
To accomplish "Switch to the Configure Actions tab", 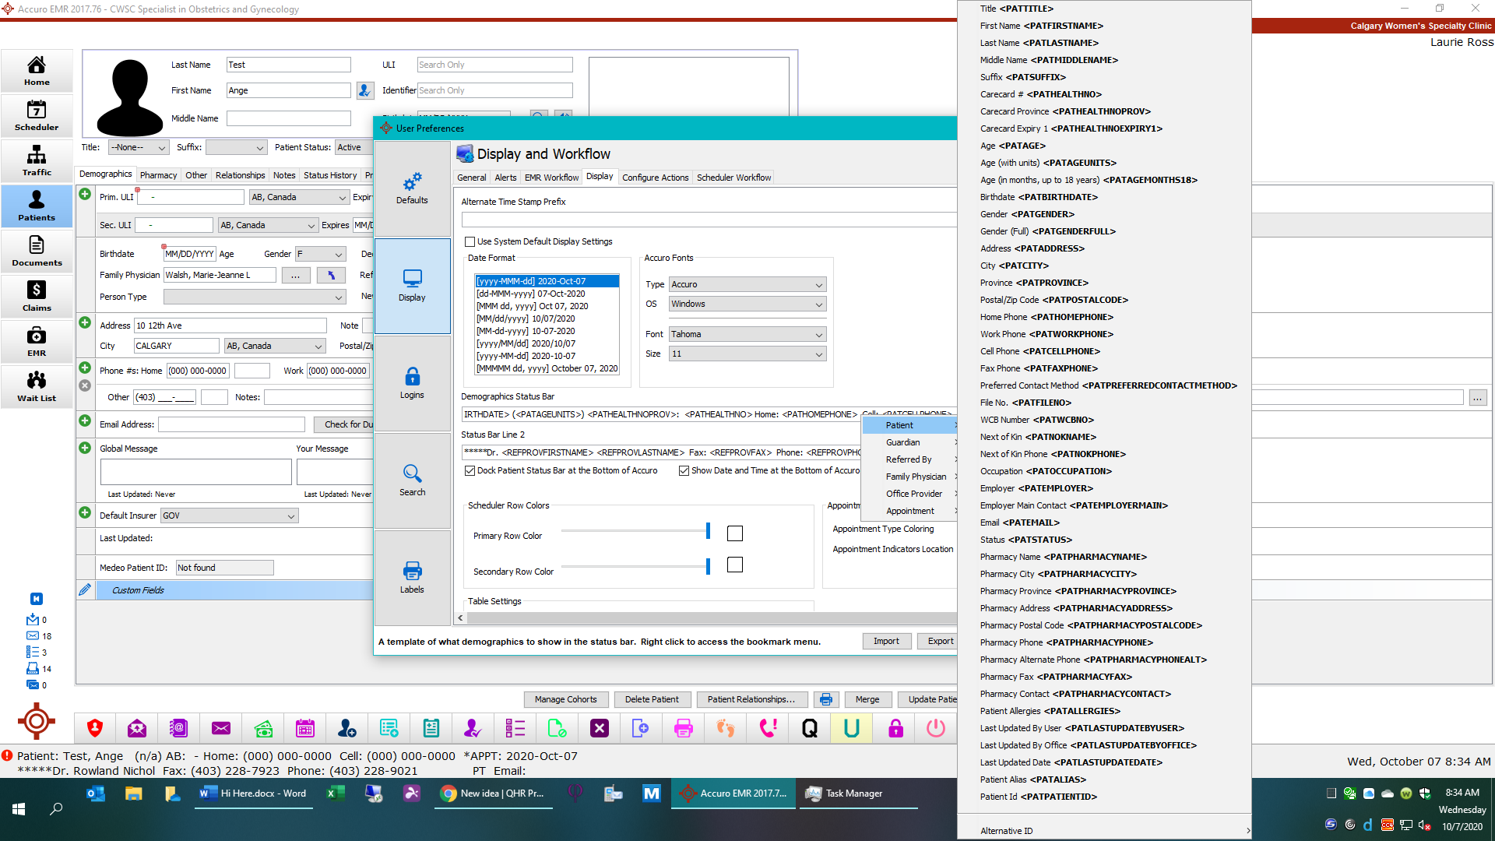I will click(x=655, y=178).
